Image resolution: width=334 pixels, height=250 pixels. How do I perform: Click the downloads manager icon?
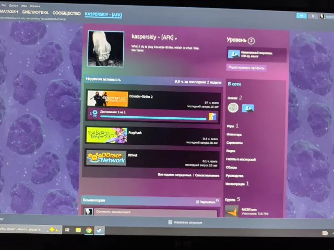click(x=170, y=222)
